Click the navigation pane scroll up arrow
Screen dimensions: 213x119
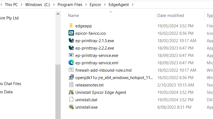(x=58, y=14)
